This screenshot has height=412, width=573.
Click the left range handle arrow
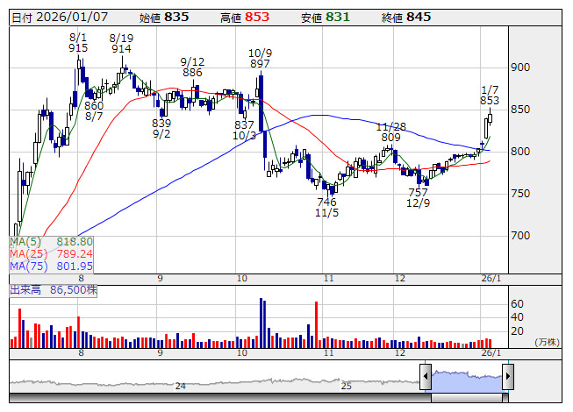[426, 376]
